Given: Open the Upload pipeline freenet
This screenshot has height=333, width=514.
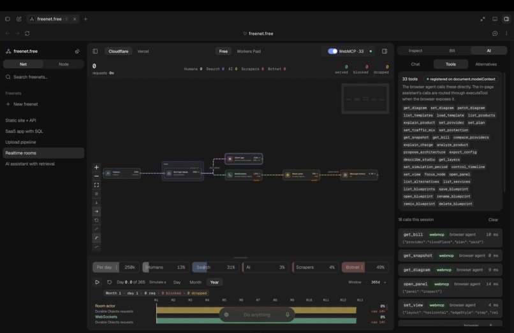Looking at the screenshot, I should (43, 142).
